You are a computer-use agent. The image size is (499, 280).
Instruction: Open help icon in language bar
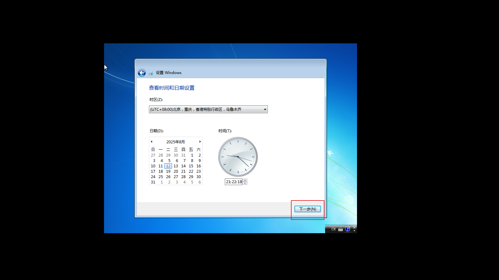(x=348, y=229)
